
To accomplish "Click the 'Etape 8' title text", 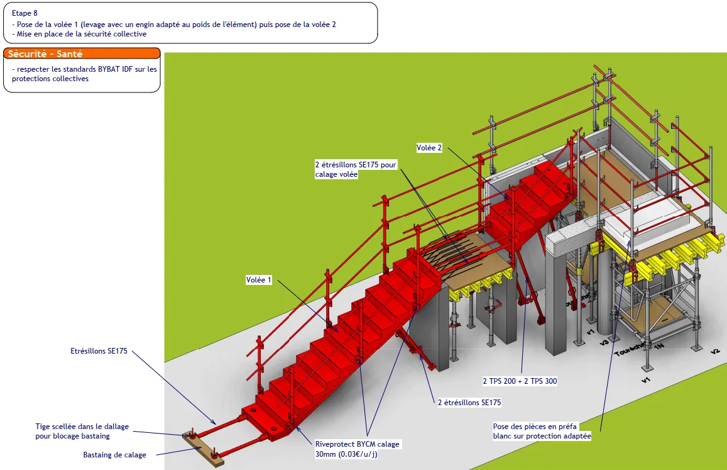I will pyautogui.click(x=25, y=13).
